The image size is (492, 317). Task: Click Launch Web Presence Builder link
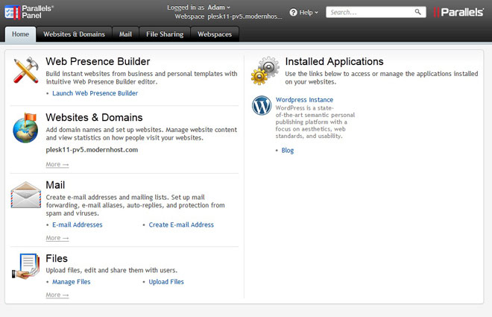coord(95,93)
